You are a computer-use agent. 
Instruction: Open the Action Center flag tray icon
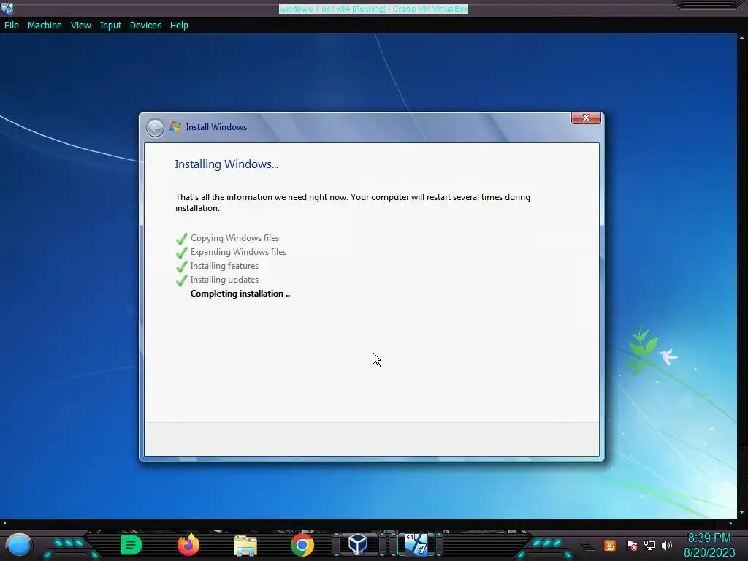pos(632,545)
